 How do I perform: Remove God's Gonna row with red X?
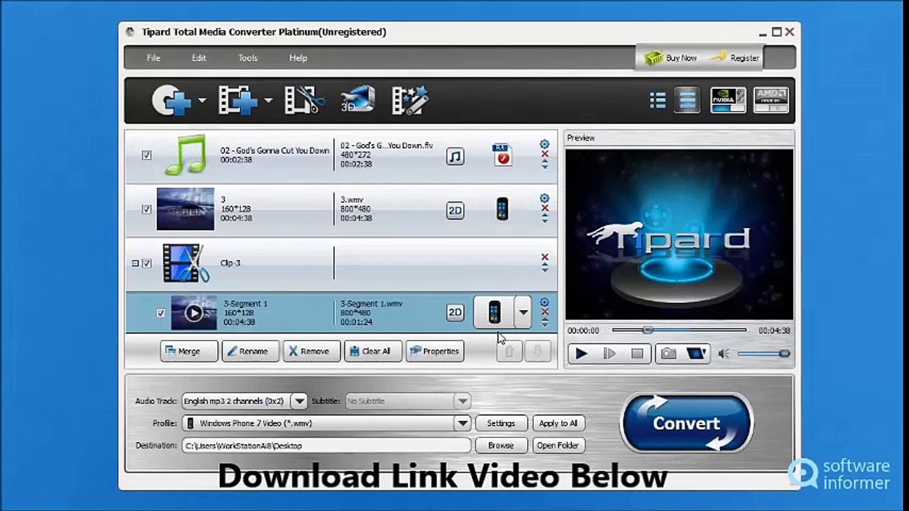[544, 154]
